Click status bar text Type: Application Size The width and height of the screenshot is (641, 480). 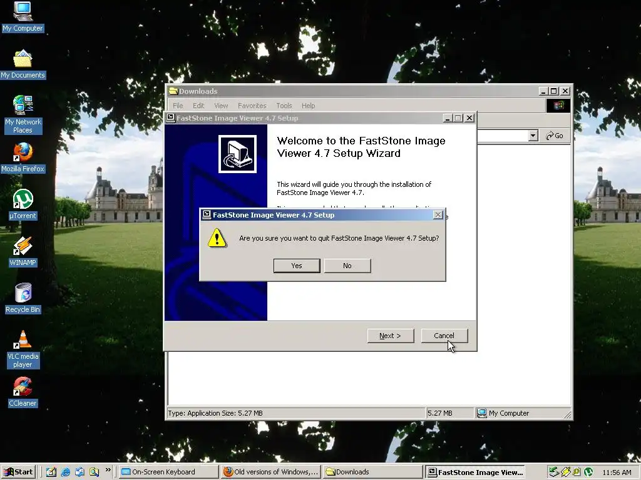tap(215, 413)
